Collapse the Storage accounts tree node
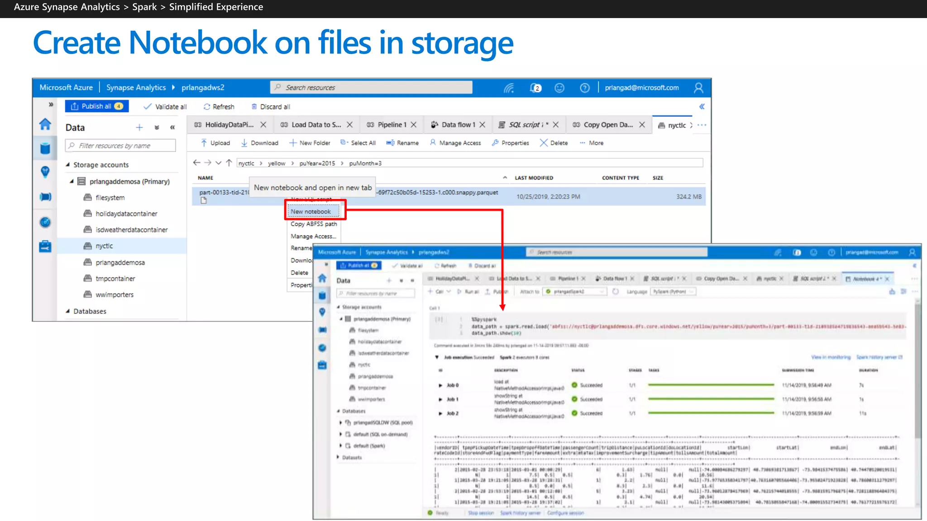Viewport: 927px width, 521px height. tap(68, 165)
